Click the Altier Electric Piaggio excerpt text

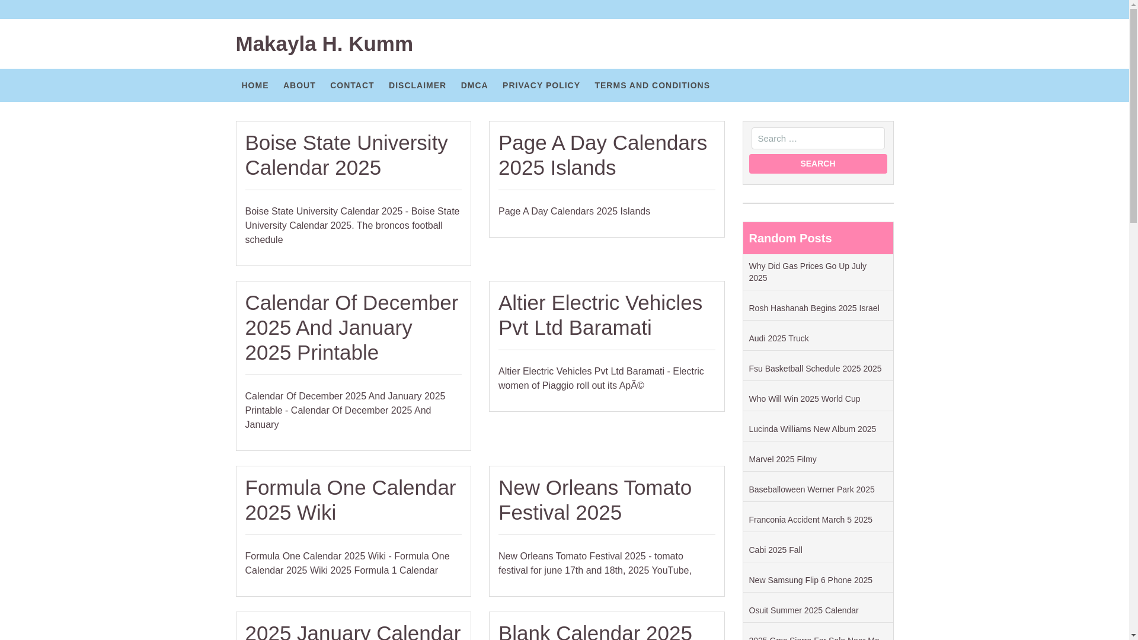tap(601, 378)
